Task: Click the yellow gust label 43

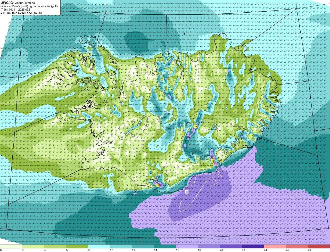Action: point(213,161)
